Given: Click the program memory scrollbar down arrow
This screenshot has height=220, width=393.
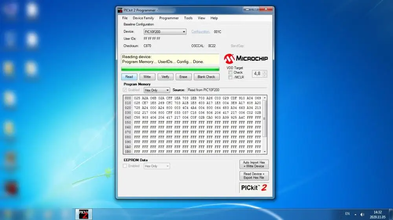Looking at the screenshot, I should tap(264, 151).
